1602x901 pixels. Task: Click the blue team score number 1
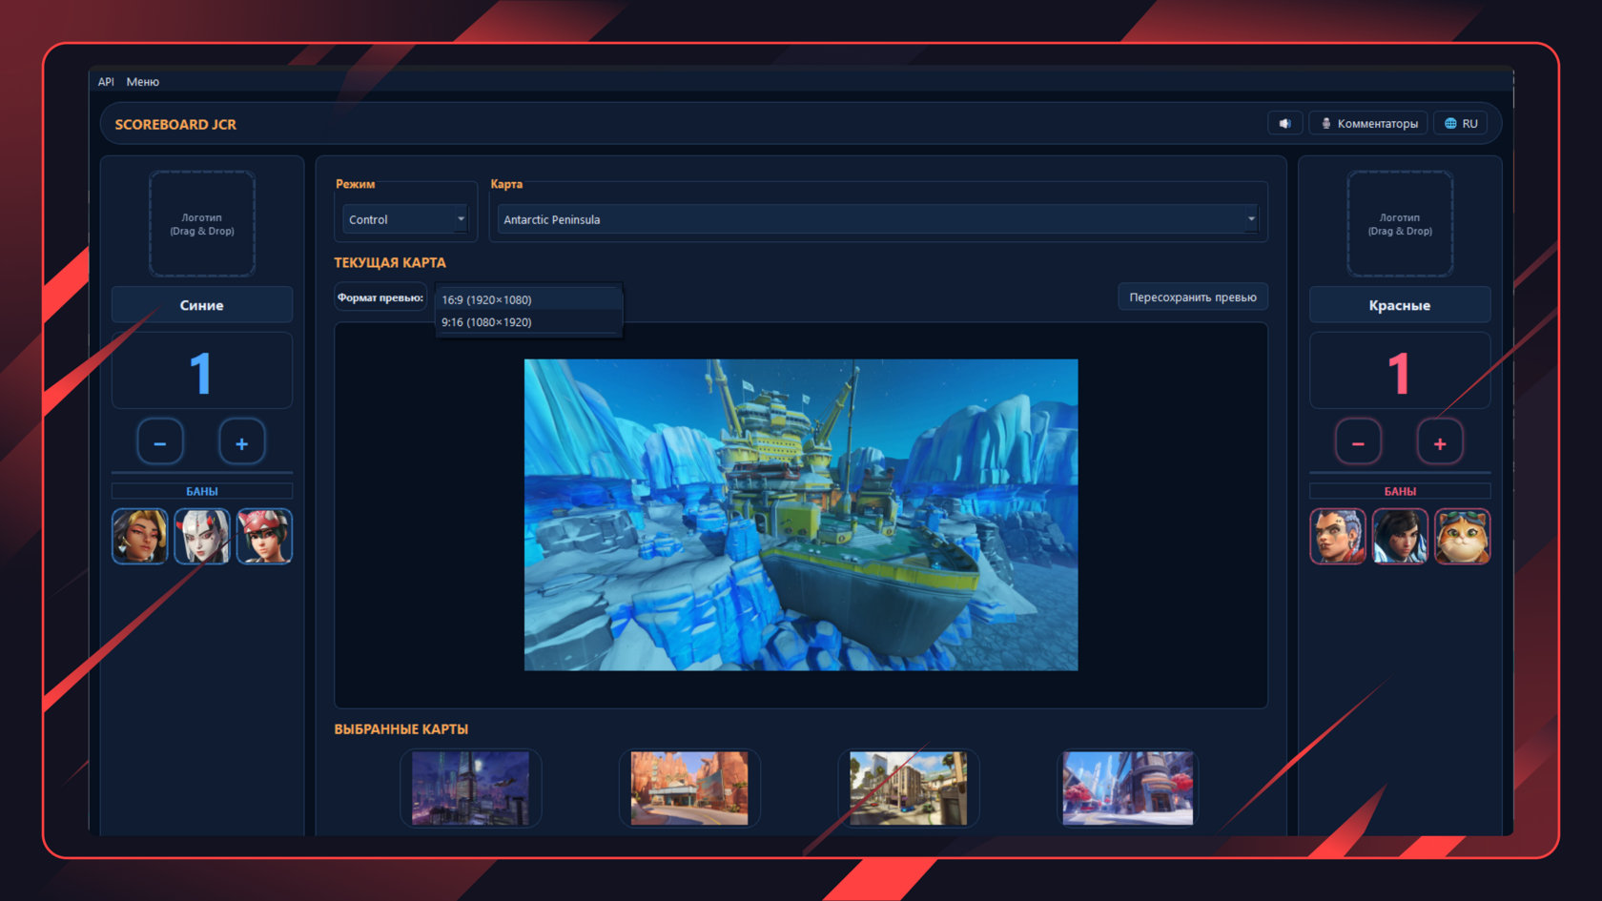tap(200, 373)
